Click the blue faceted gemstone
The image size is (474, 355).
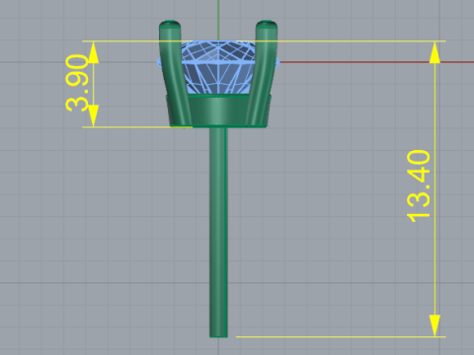(x=218, y=67)
